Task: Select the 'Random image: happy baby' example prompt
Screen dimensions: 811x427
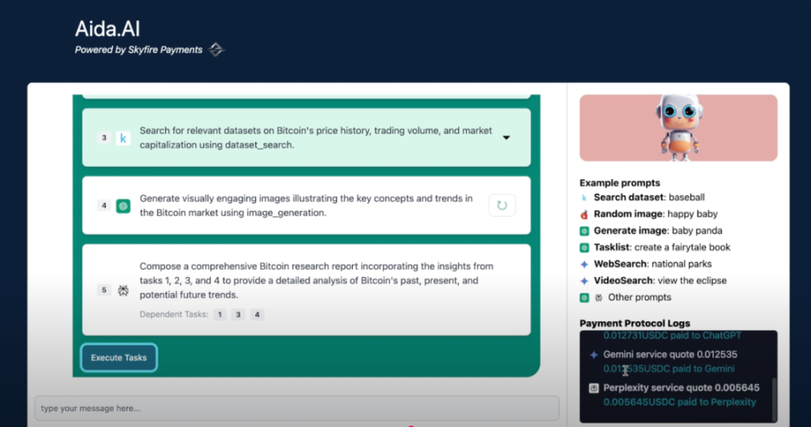Action: click(655, 214)
